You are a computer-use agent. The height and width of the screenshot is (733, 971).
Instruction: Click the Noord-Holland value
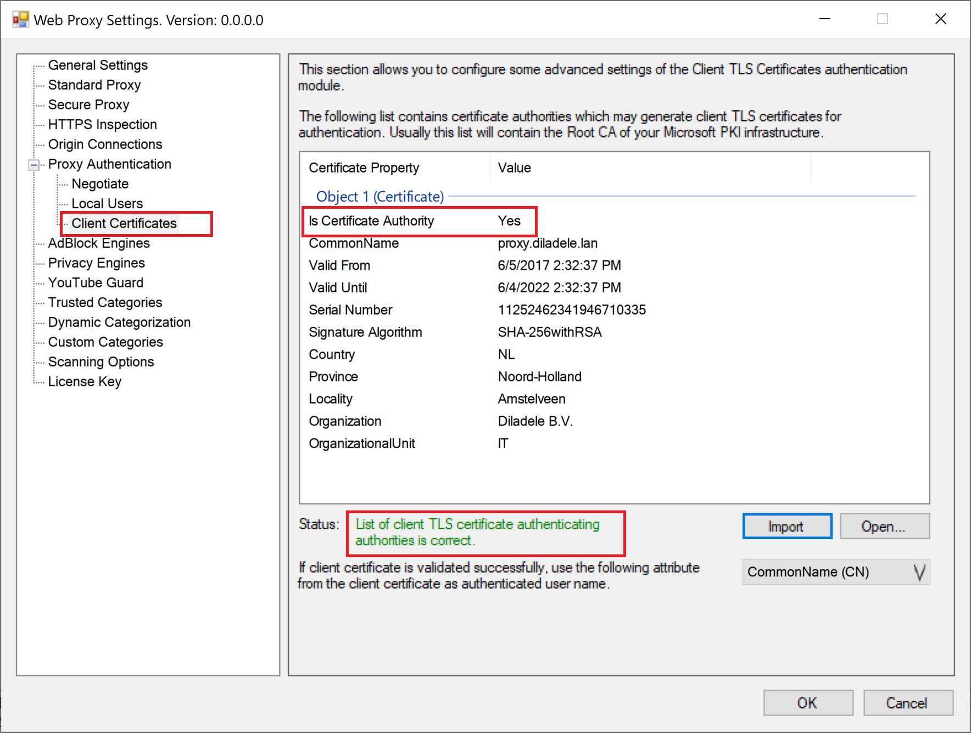(x=539, y=376)
